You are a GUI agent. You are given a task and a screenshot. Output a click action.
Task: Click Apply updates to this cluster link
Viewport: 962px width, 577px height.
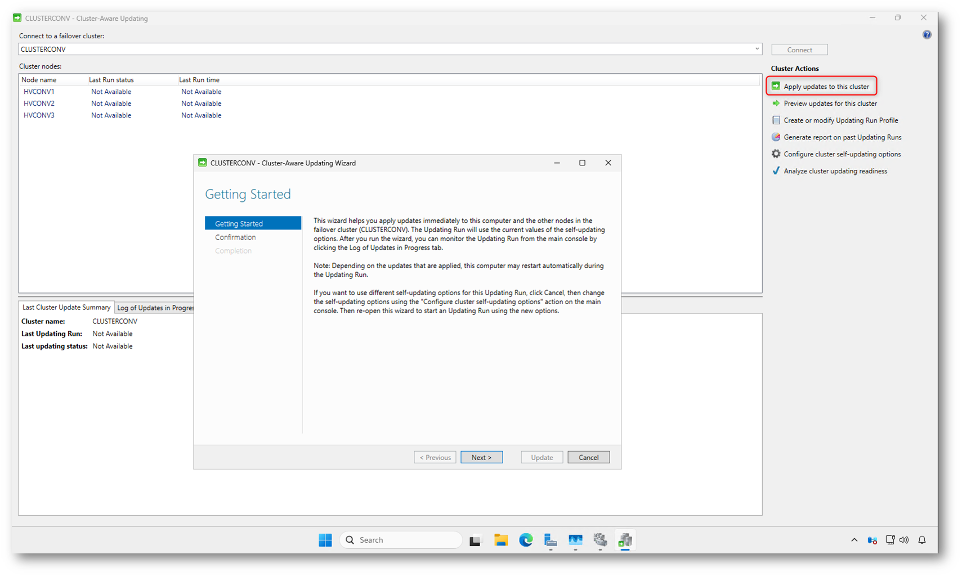[x=826, y=86]
